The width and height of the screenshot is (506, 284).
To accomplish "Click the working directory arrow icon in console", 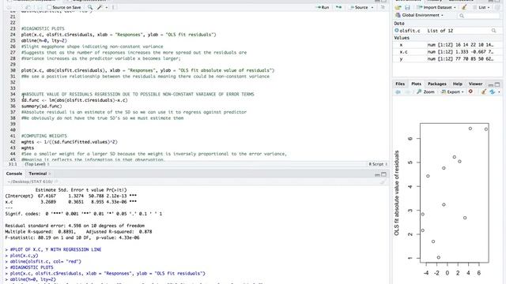I will pos(56,181).
